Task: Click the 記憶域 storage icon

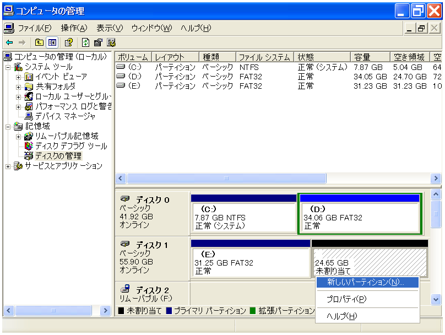Action: click(18, 126)
